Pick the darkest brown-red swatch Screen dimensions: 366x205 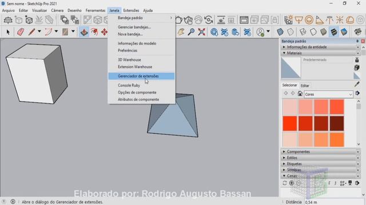(x=337, y=124)
